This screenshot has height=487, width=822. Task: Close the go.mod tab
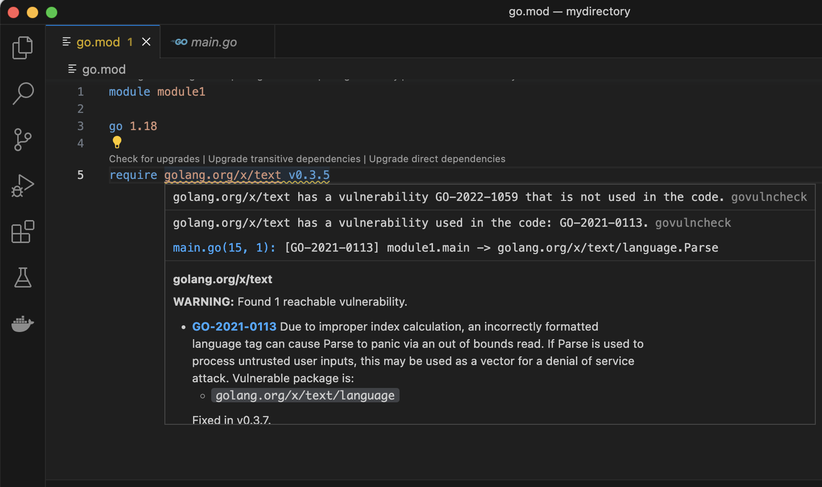(146, 42)
